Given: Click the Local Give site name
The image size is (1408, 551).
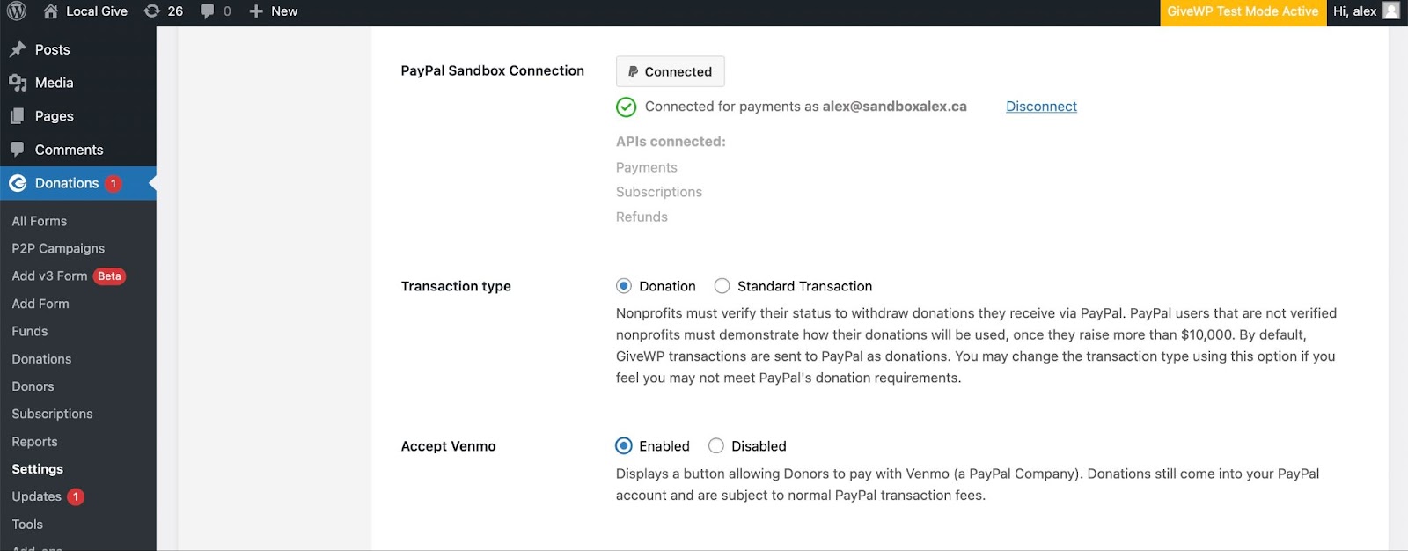Looking at the screenshot, I should coord(97,11).
